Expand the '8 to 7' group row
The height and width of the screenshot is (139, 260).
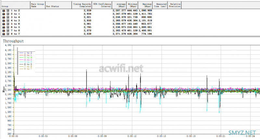coord(8,34)
